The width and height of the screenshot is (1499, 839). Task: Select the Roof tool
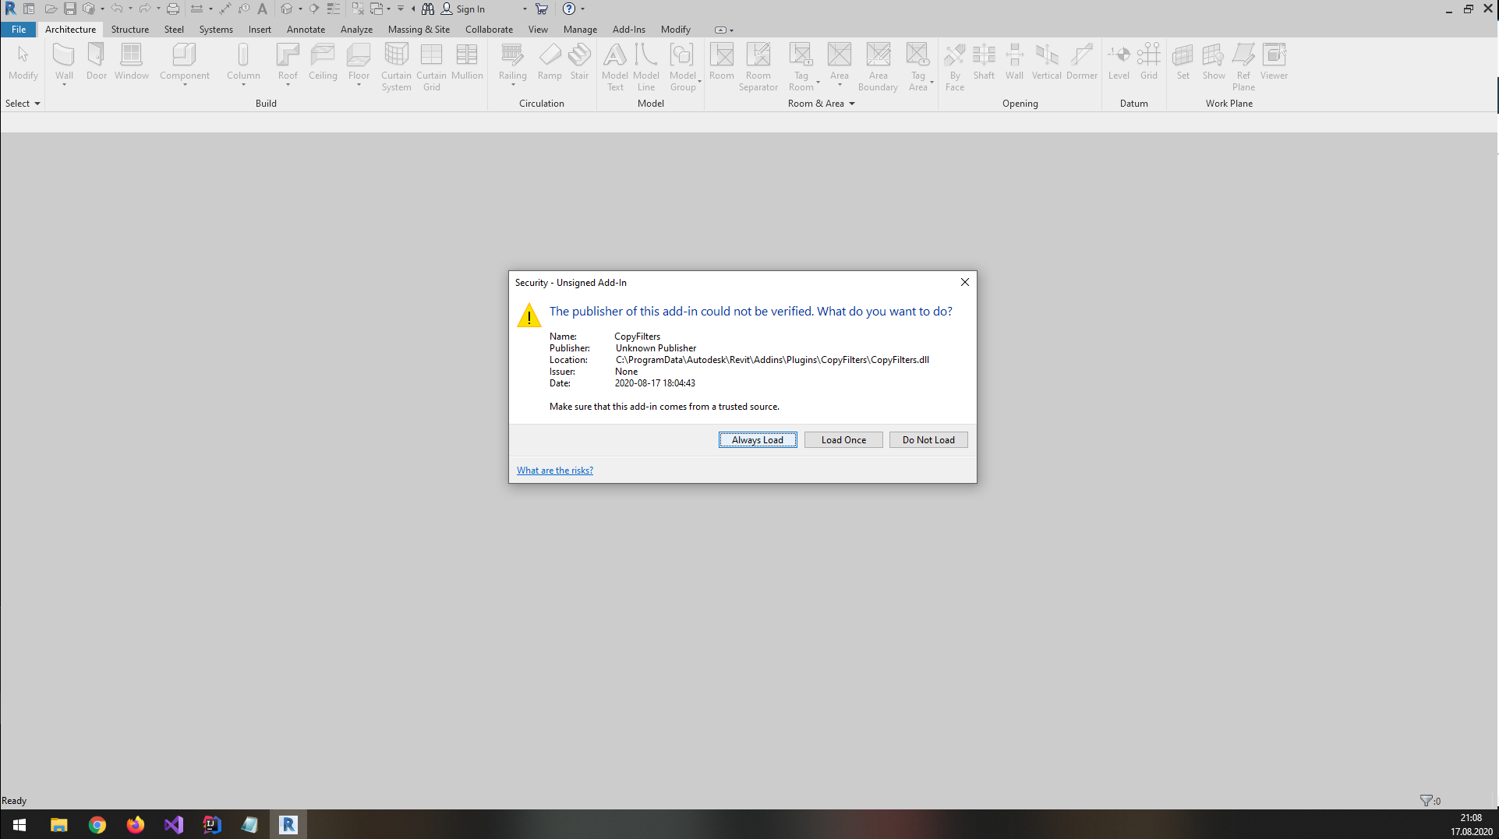click(x=288, y=62)
